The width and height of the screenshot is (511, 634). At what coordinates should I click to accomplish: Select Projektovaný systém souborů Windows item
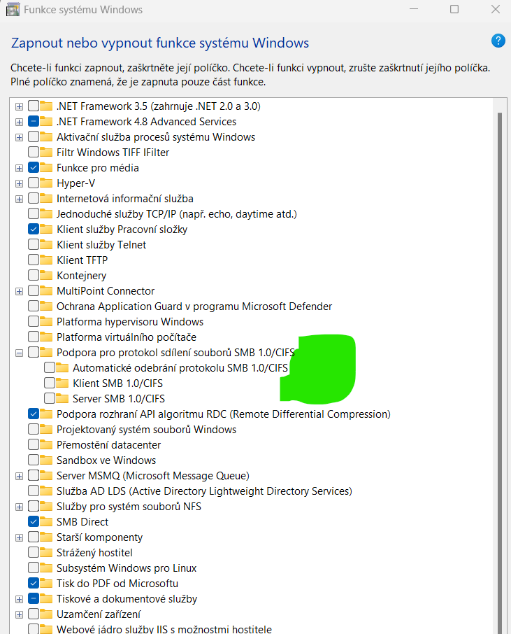pyautogui.click(x=146, y=430)
